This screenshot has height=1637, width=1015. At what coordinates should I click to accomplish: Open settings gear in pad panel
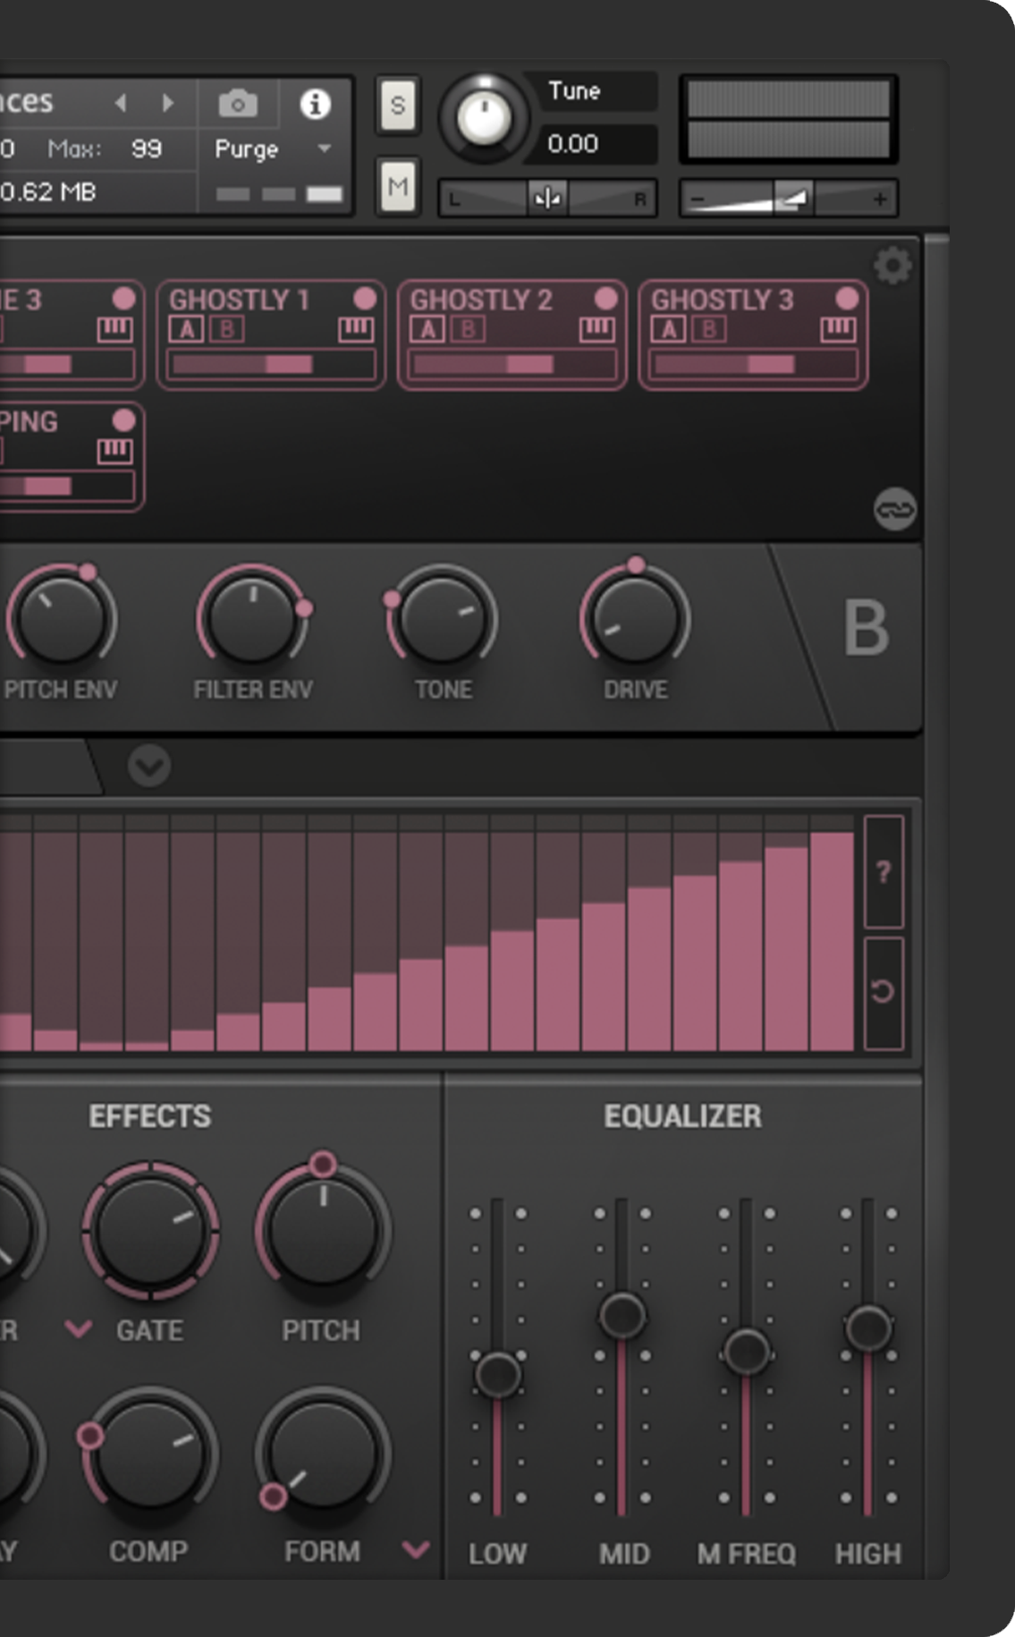coord(892,266)
